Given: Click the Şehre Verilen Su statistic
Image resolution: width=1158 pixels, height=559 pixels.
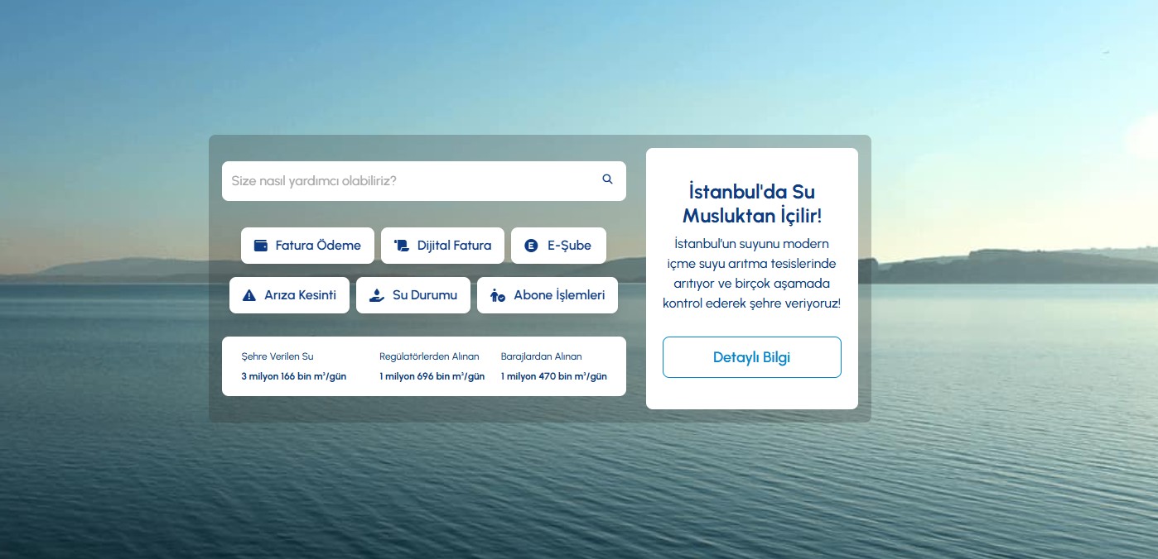Looking at the screenshot, I should (x=293, y=366).
